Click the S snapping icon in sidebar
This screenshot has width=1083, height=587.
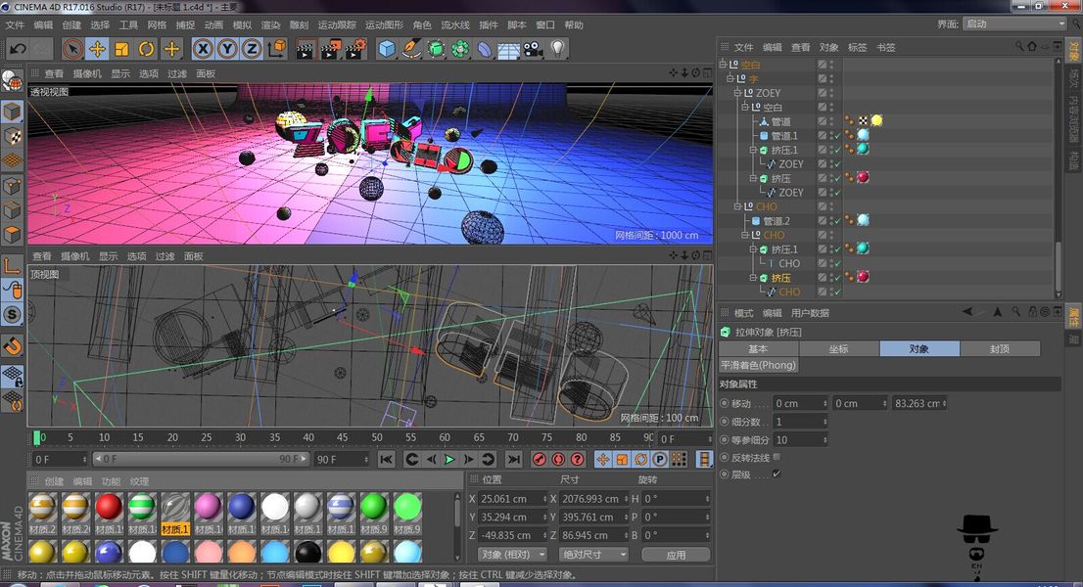(x=13, y=315)
